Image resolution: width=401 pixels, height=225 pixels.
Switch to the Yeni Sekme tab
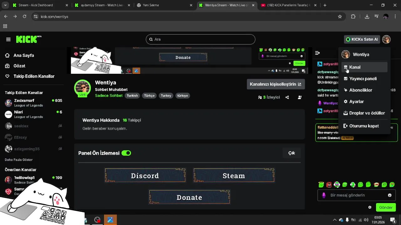point(164,5)
